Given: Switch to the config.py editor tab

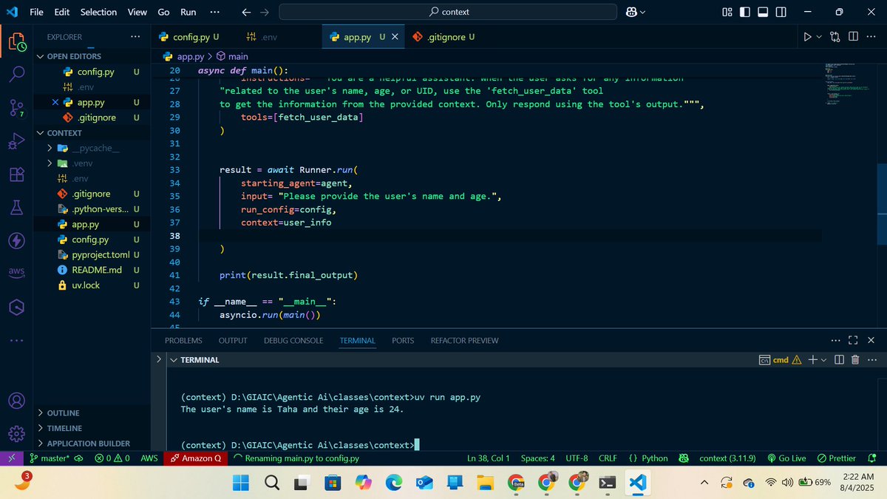Looking at the screenshot, I should (x=192, y=36).
